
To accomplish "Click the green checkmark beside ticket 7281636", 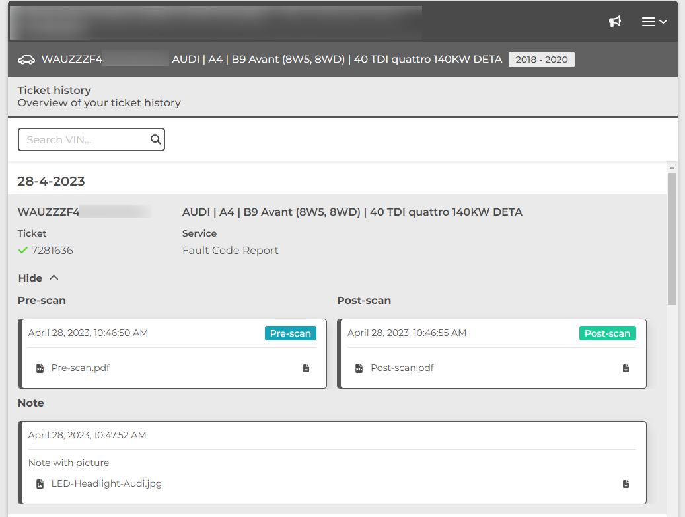I will point(22,251).
